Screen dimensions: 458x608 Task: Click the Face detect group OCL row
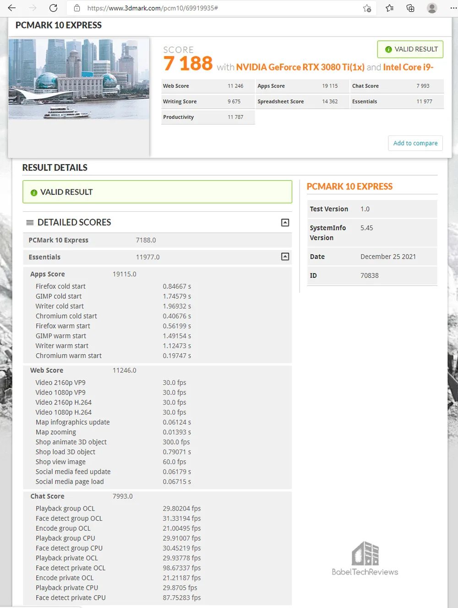(158, 518)
